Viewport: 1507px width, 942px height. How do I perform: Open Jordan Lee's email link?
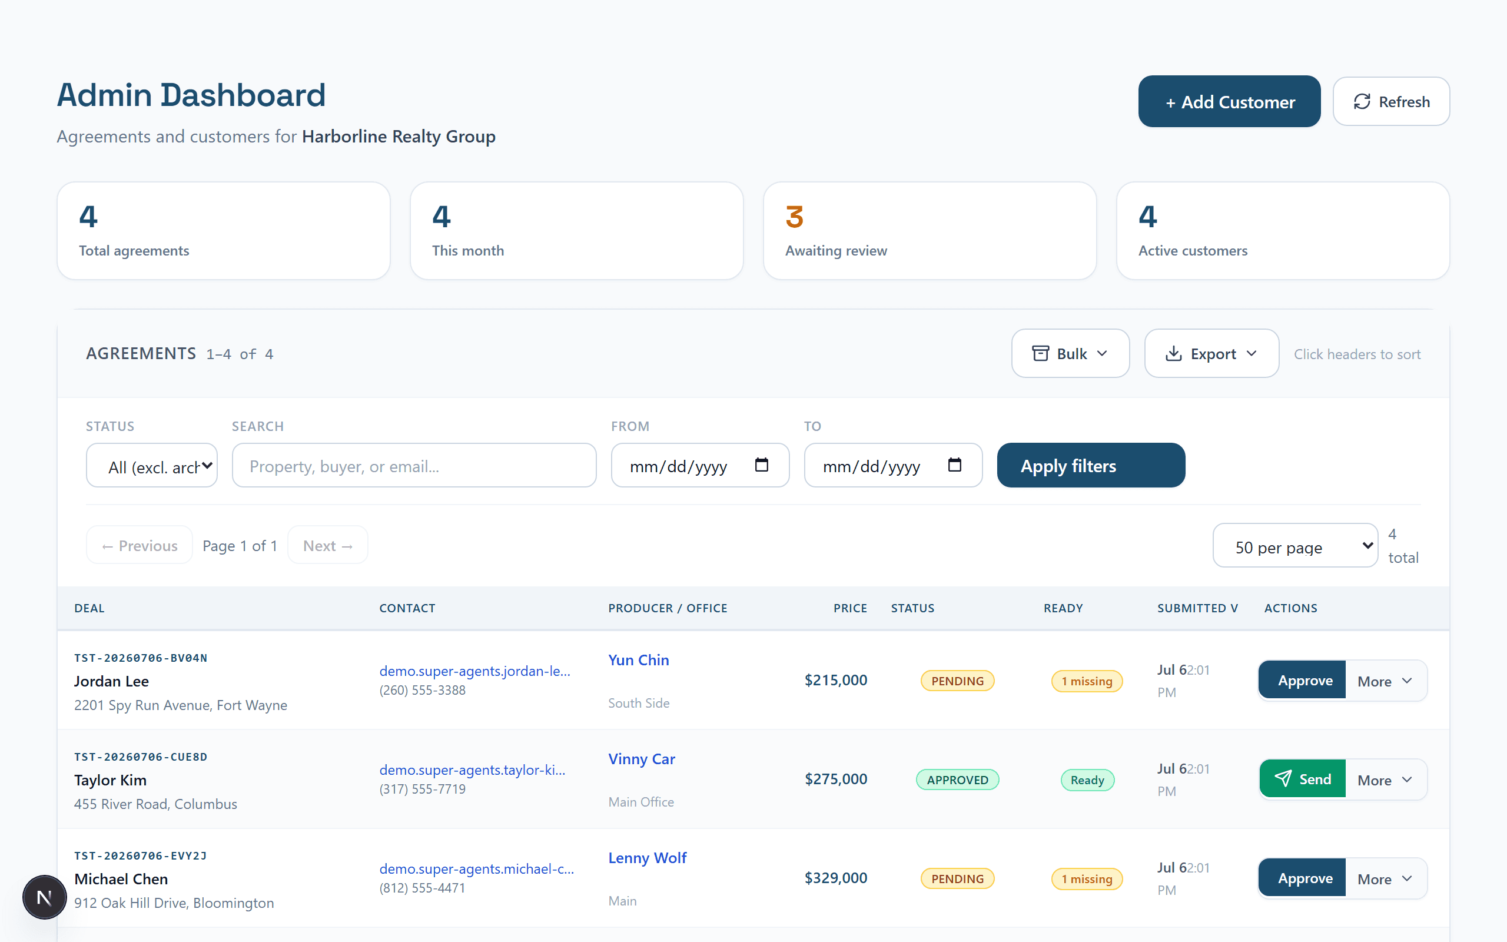(x=474, y=671)
